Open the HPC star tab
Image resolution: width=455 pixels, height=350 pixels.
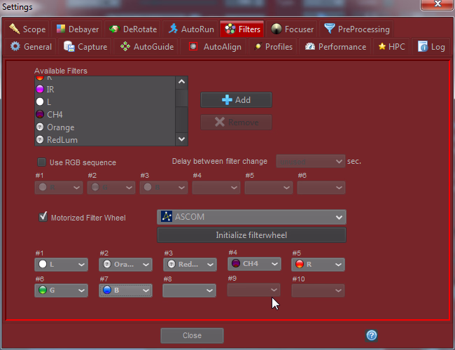pos(391,47)
